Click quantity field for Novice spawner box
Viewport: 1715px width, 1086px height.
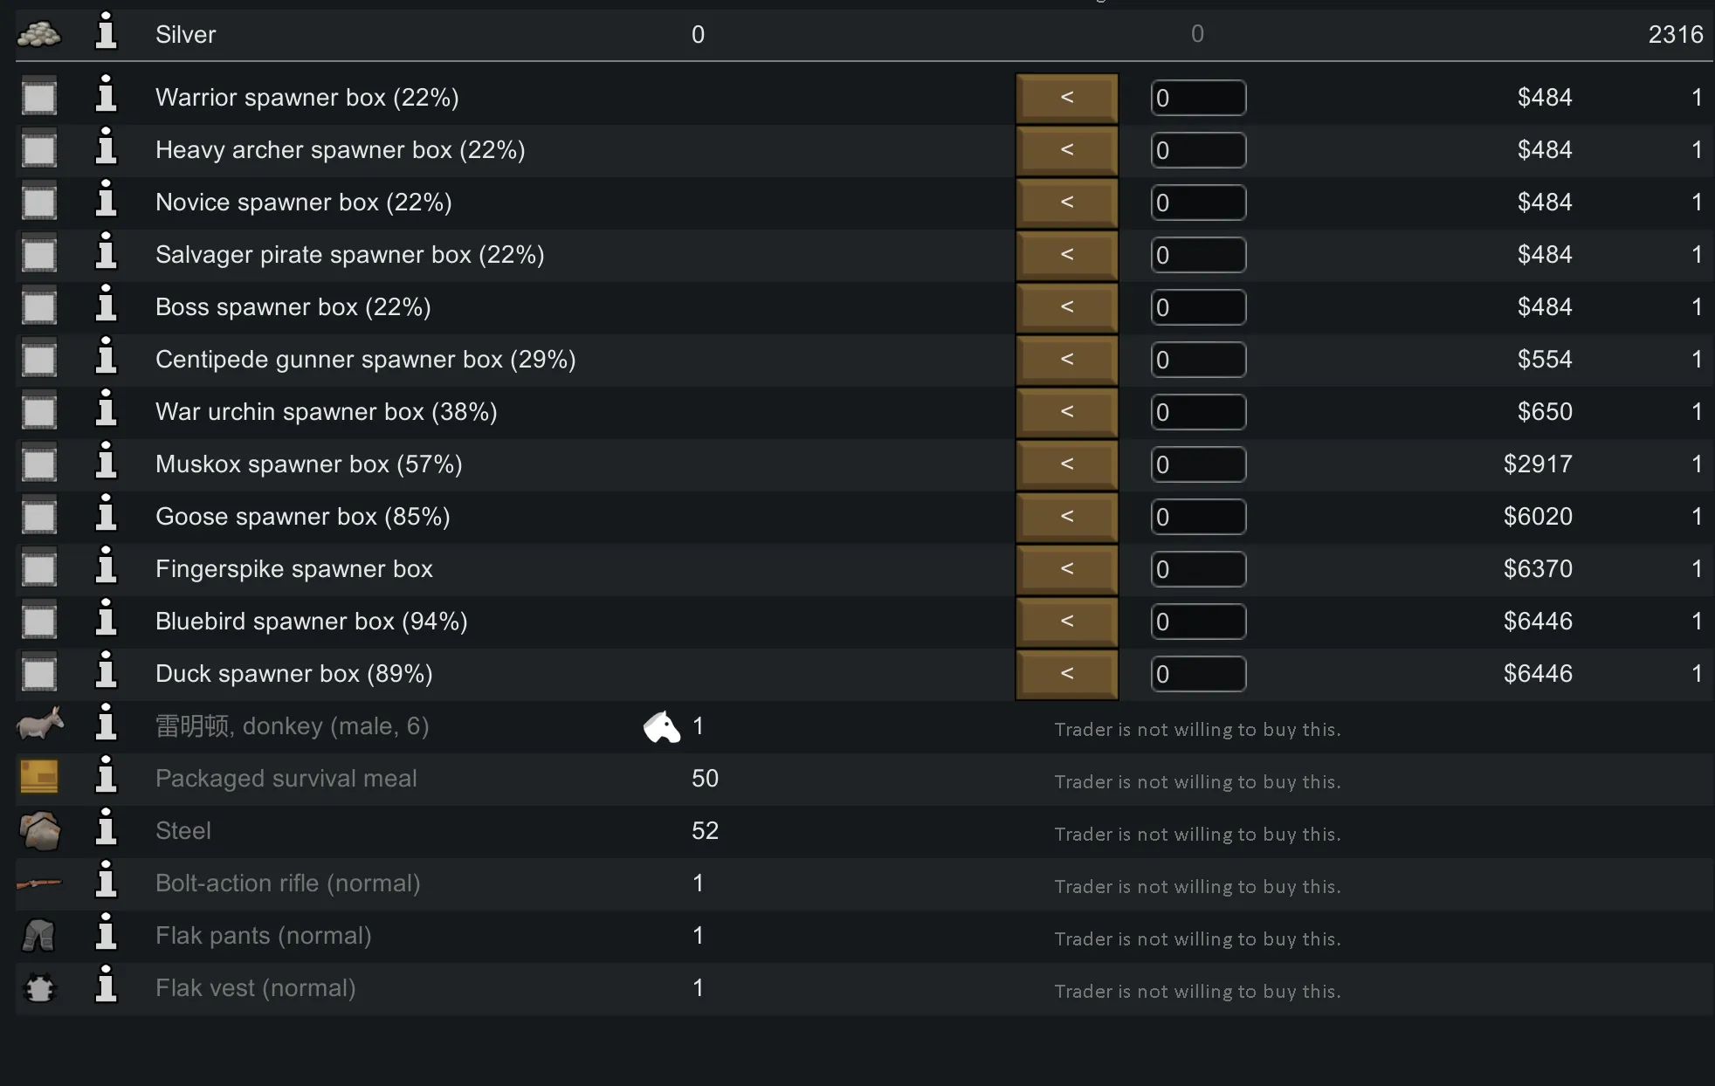tap(1198, 203)
